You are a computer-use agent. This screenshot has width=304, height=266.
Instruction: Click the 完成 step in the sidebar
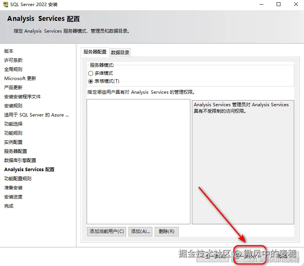(9, 206)
